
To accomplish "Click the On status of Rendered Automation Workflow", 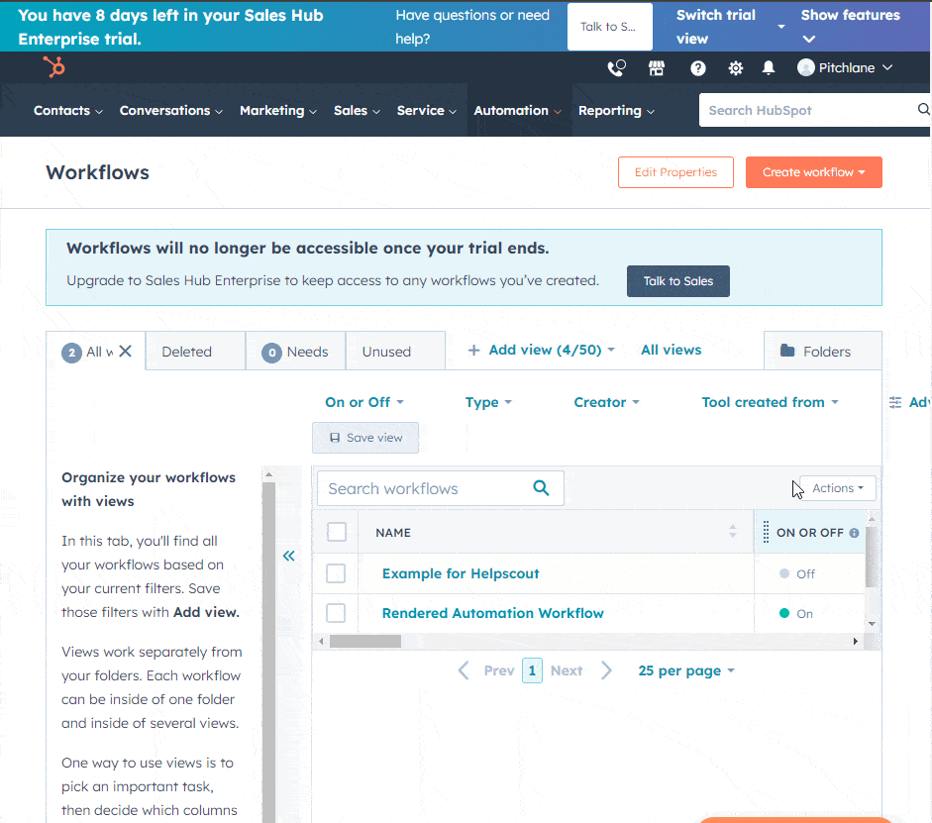I will pyautogui.click(x=796, y=613).
